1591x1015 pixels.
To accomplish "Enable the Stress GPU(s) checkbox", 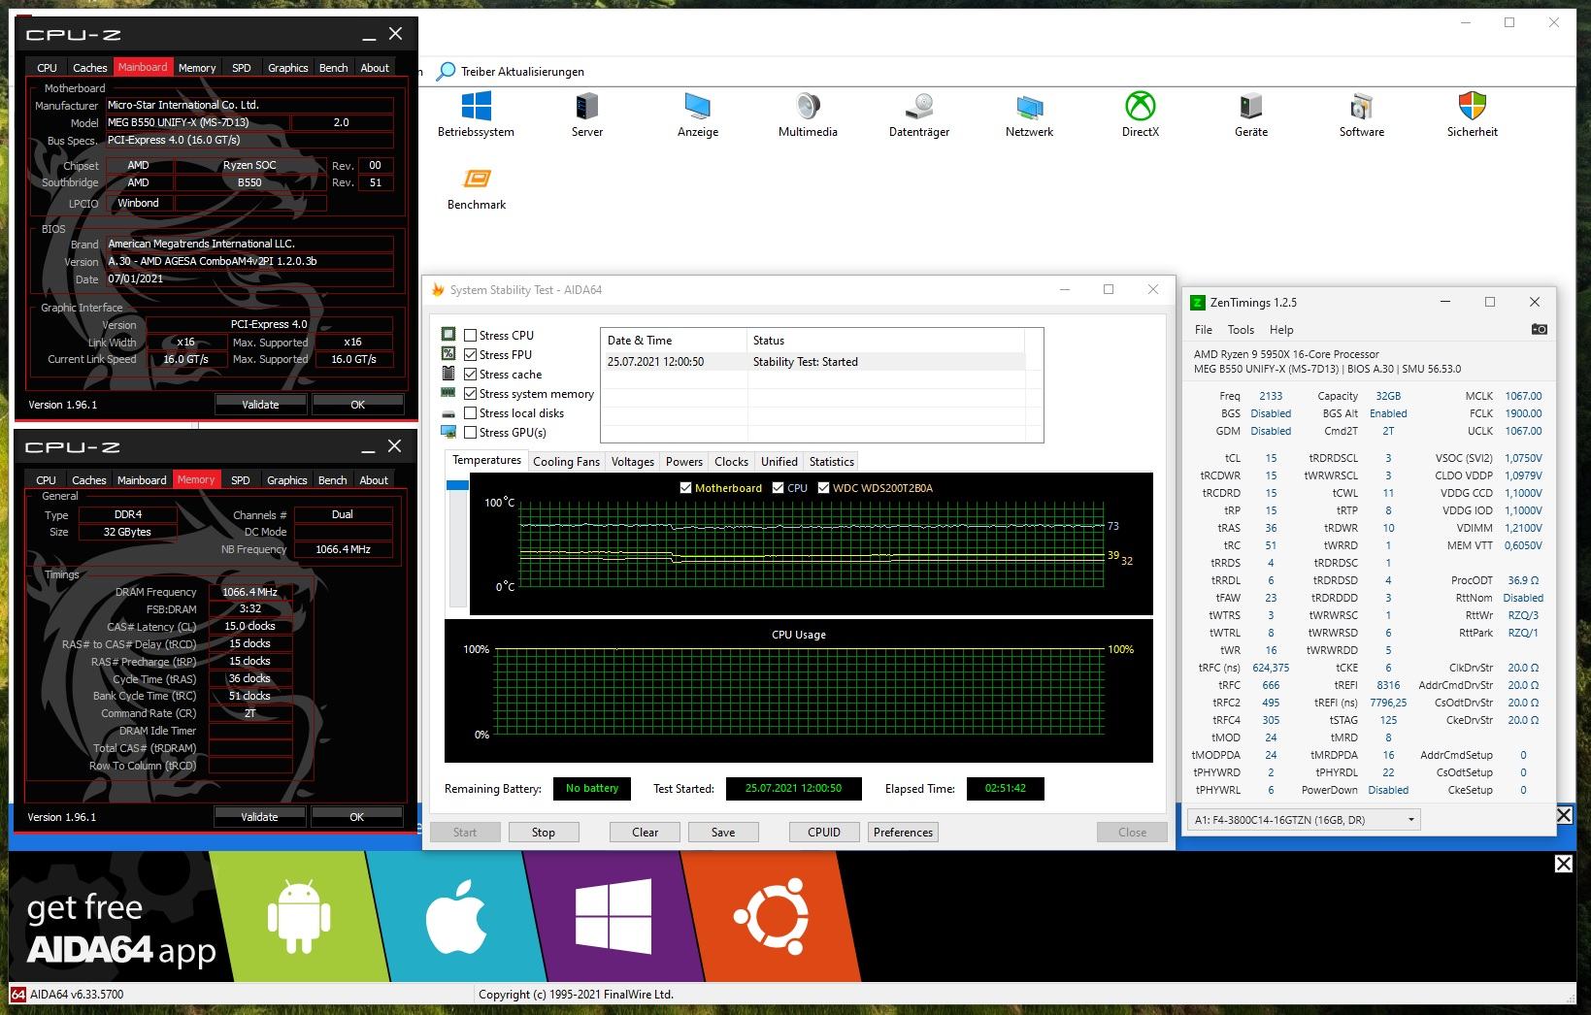I will [471, 432].
